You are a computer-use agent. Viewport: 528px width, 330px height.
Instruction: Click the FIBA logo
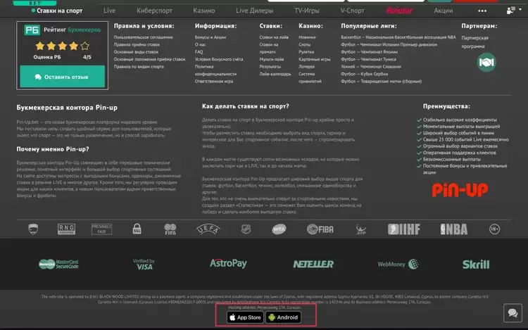click(x=320, y=229)
